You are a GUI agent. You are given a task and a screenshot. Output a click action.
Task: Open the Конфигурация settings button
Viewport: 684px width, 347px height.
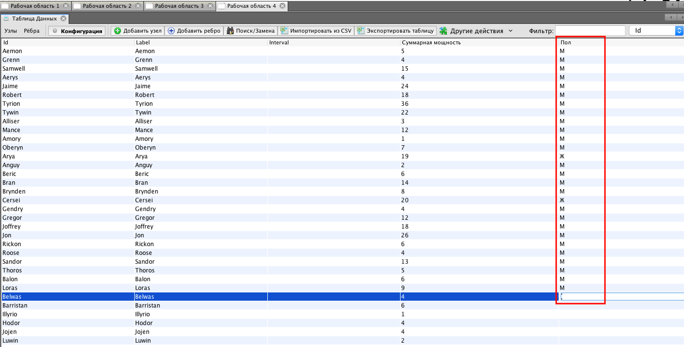click(x=78, y=31)
